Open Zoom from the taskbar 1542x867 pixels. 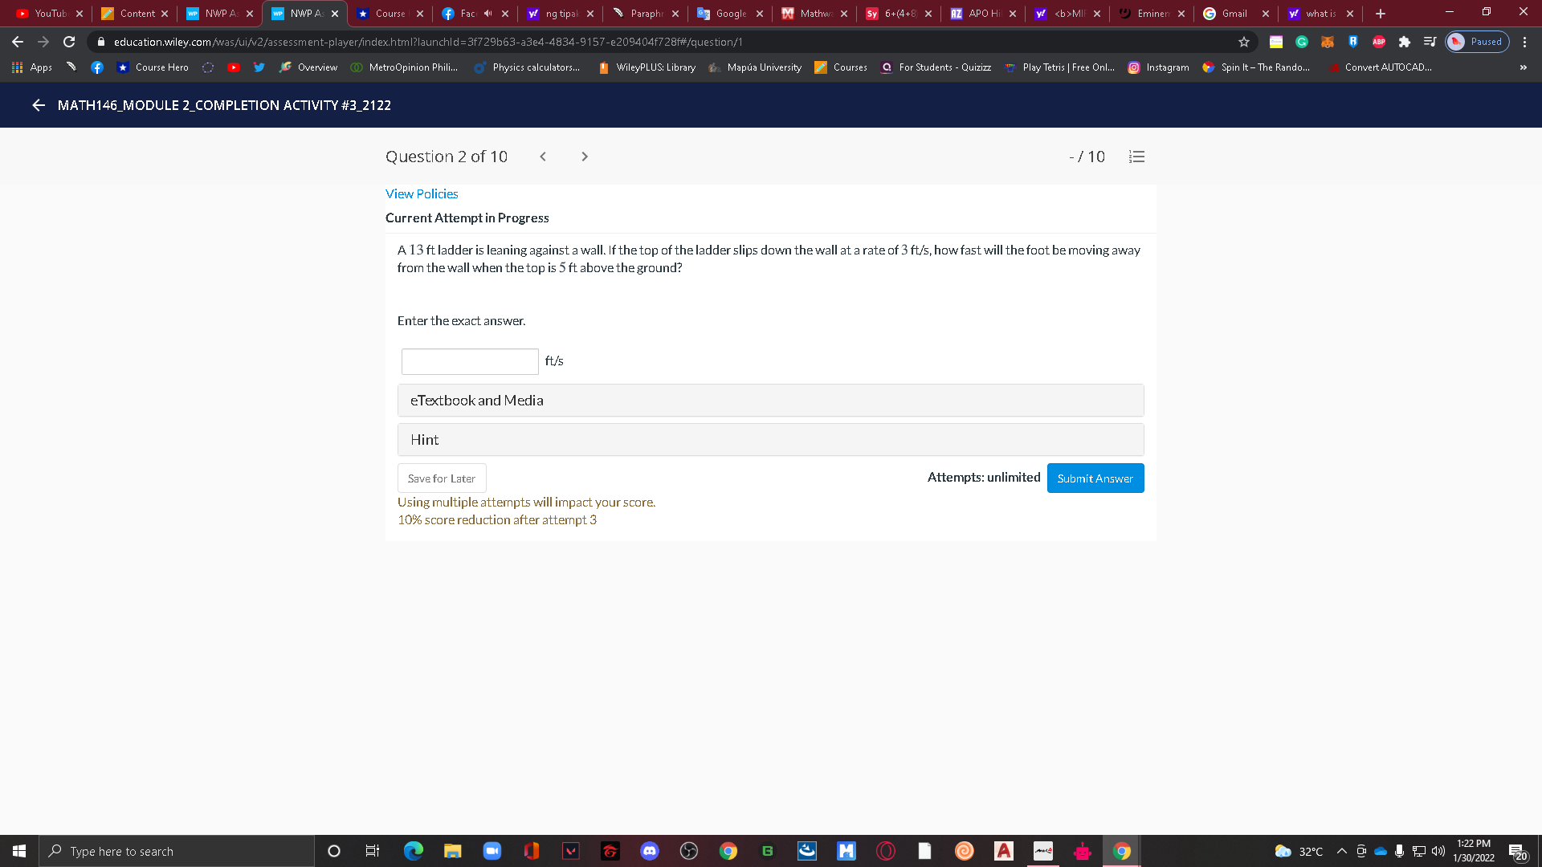click(492, 851)
